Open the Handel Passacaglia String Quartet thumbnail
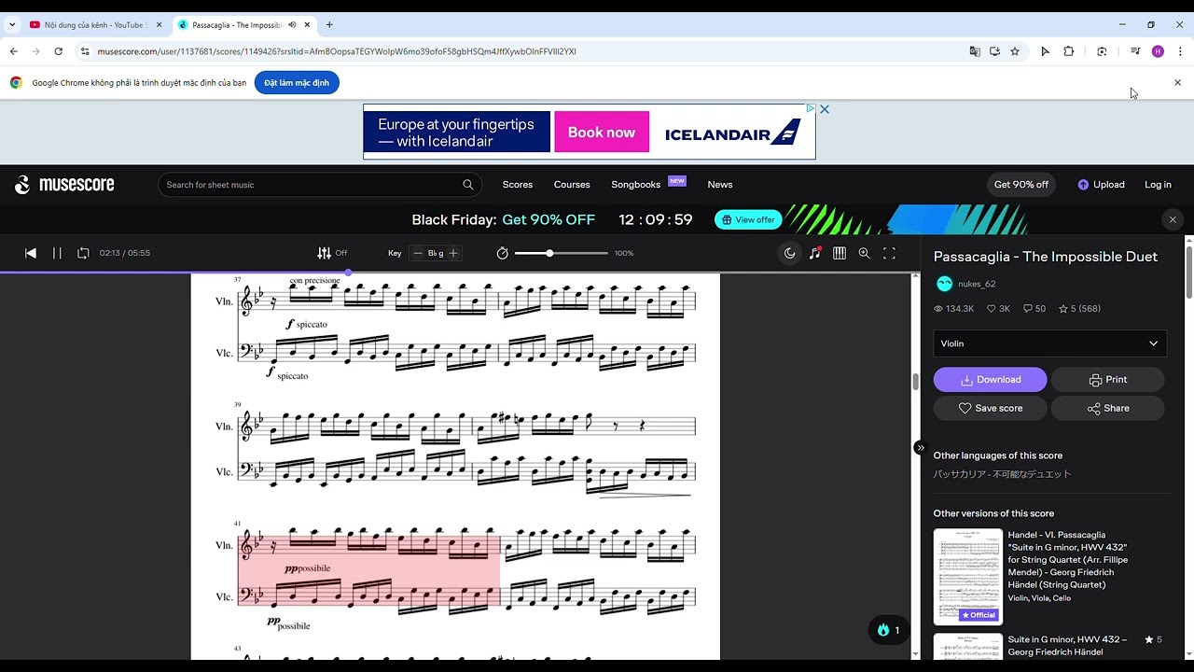The image size is (1194, 672). (968, 577)
